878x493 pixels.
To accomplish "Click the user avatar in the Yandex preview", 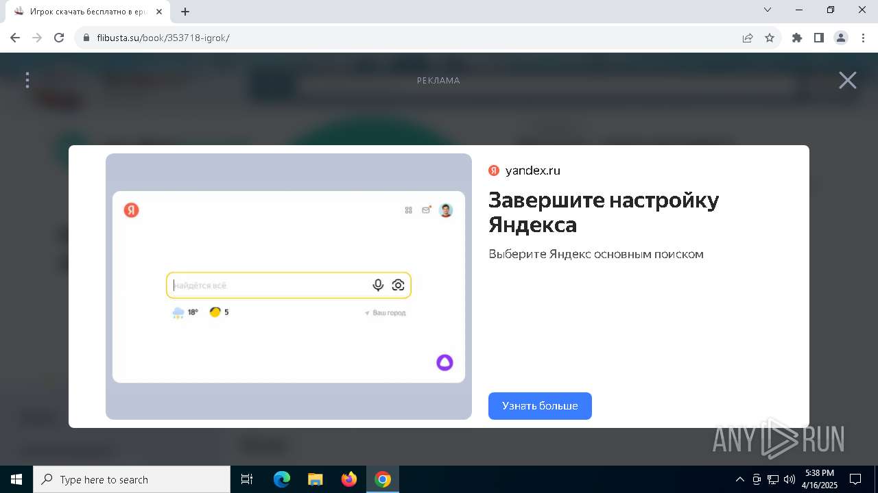I will pos(446,210).
